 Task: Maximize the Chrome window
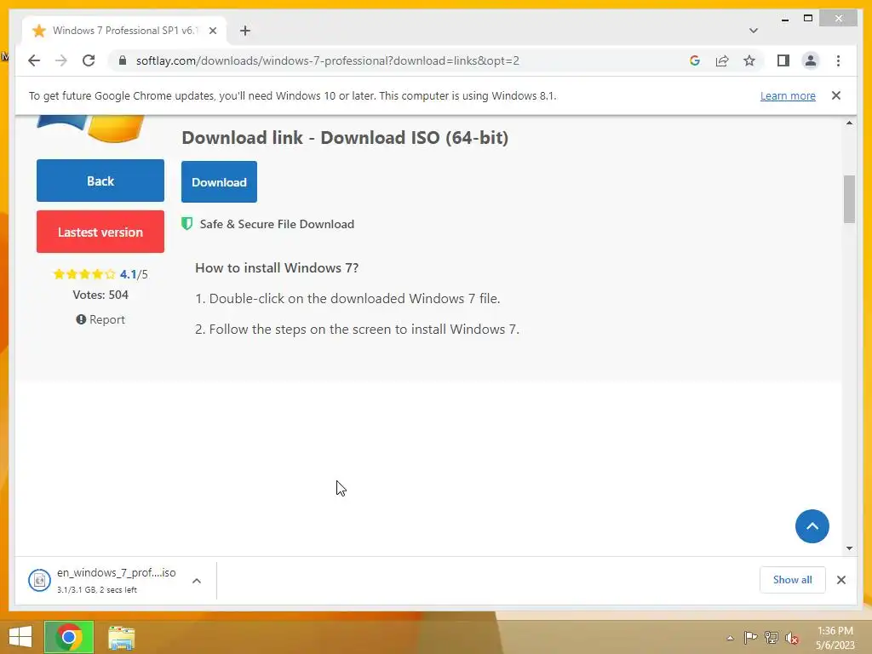pyautogui.click(x=808, y=19)
